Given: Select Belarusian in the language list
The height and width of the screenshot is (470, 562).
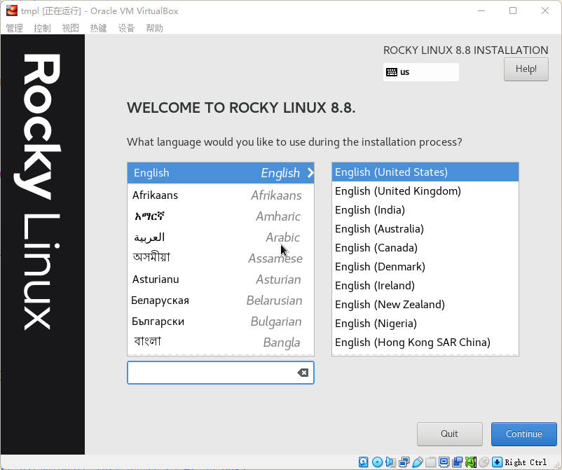Looking at the screenshot, I should tap(221, 300).
